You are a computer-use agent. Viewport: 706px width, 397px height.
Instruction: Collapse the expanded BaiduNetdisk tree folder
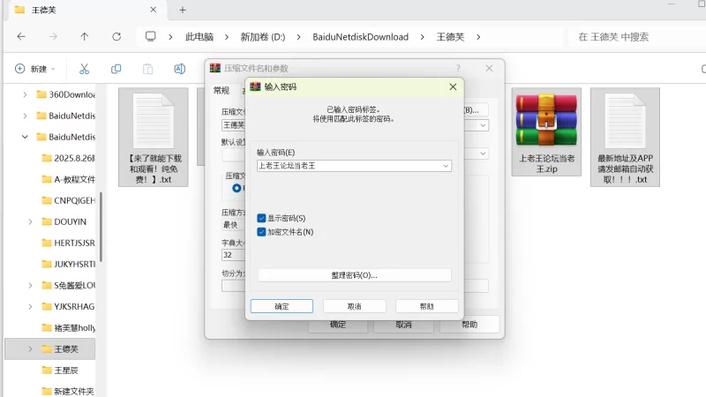26,137
